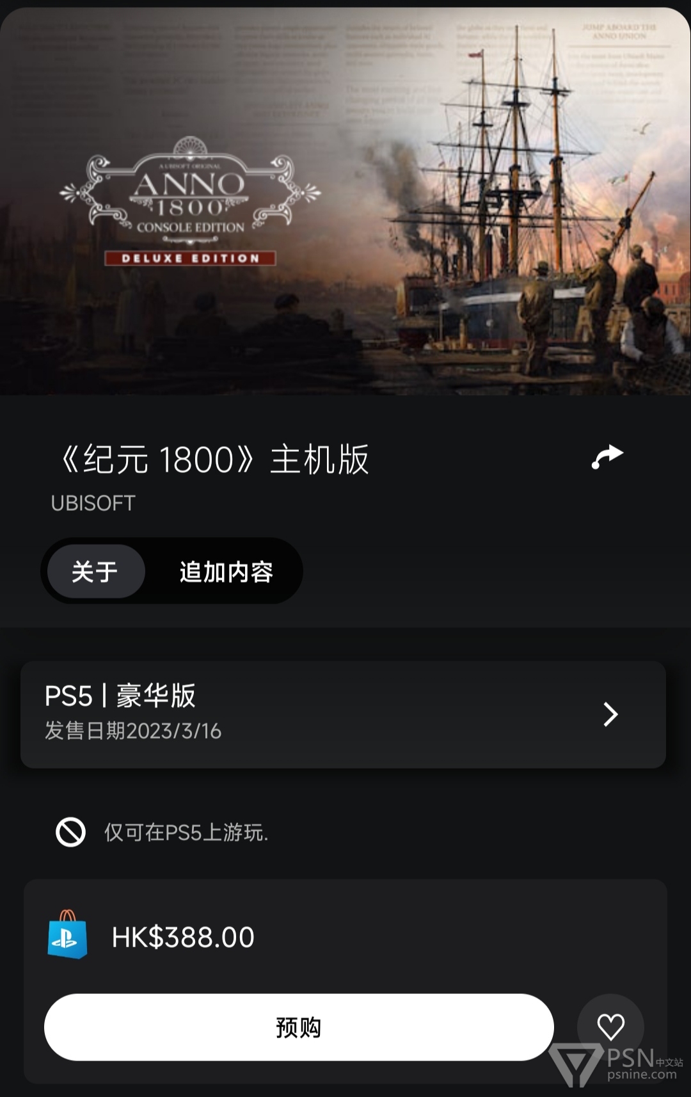Click the 发售日期2023/3/16 release date line
Viewport: 691px width, 1097px height.
click(133, 731)
